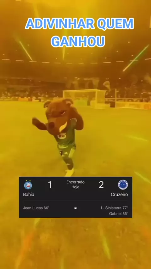The width and height of the screenshot is (151, 269).
Task: Click the mascot's green shorts
Action: [66, 150]
